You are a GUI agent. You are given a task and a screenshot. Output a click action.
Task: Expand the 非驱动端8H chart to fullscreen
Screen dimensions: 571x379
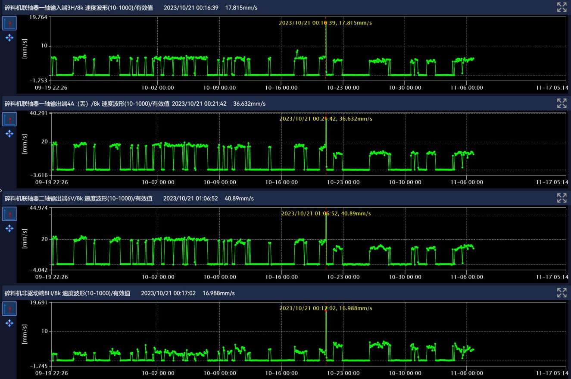tap(562, 293)
